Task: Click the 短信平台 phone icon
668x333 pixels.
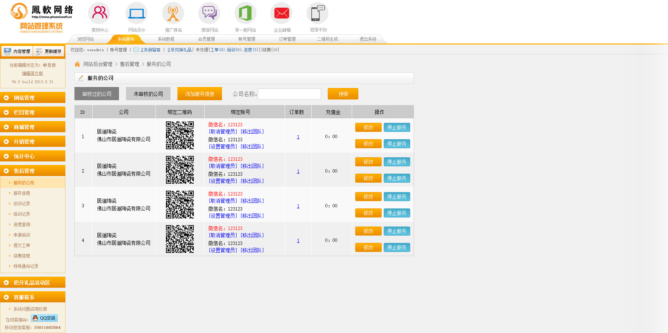Action: [x=317, y=13]
